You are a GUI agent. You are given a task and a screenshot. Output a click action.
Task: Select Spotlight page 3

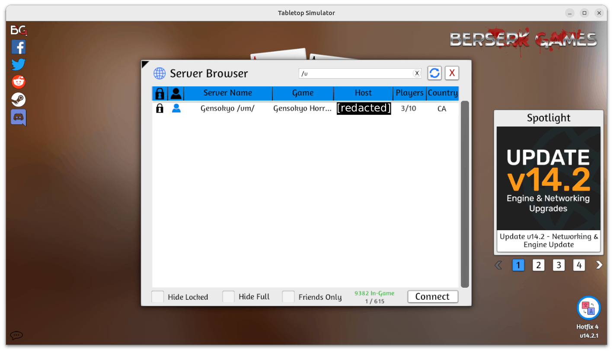pyautogui.click(x=559, y=265)
